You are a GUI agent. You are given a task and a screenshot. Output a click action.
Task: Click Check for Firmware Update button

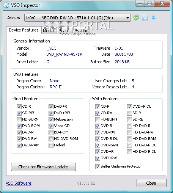pos(43,167)
